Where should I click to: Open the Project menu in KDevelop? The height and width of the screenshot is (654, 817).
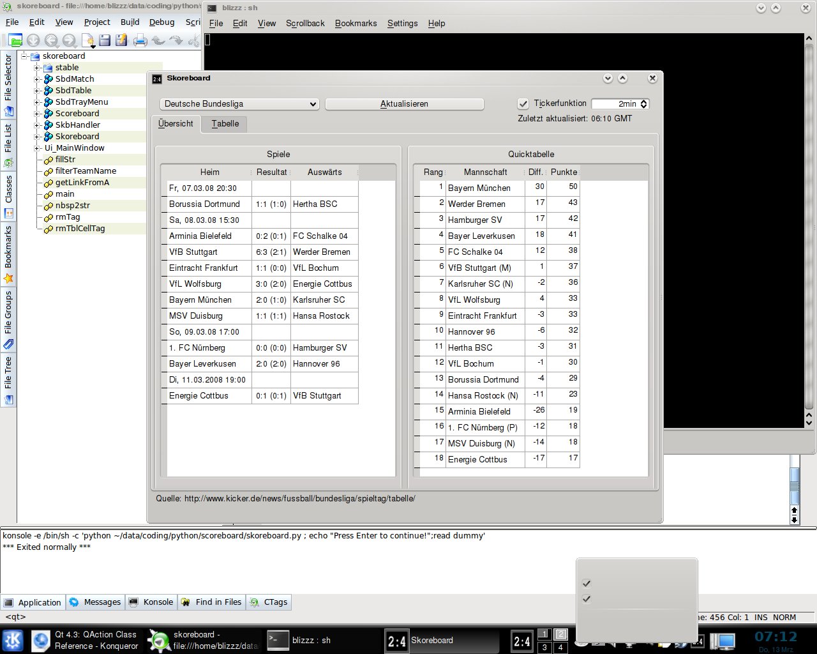[x=97, y=22]
